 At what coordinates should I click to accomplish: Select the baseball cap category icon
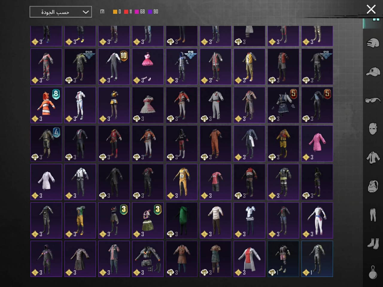(373, 72)
